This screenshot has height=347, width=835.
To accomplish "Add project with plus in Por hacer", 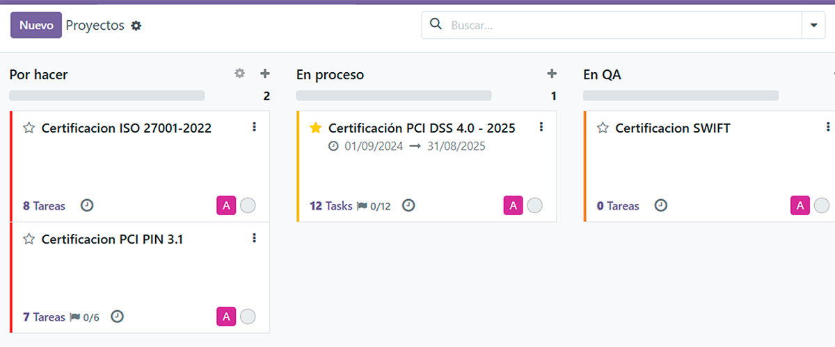I will (265, 74).
